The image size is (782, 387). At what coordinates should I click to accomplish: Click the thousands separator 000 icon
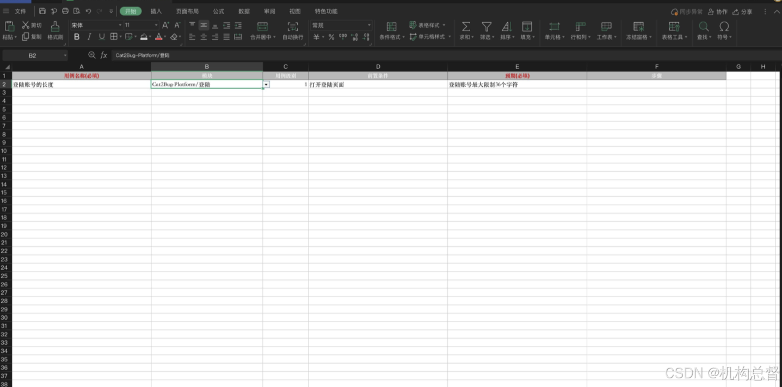tap(343, 37)
